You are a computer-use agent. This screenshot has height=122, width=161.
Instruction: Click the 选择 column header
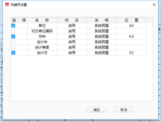pyautogui.click(x=19, y=20)
